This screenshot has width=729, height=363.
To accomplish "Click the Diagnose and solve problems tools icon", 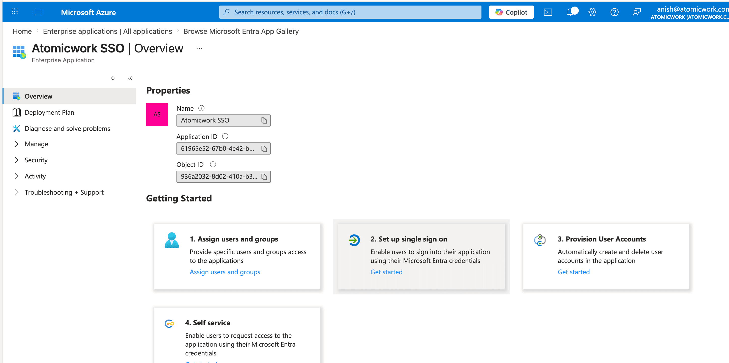I will pyautogui.click(x=17, y=129).
